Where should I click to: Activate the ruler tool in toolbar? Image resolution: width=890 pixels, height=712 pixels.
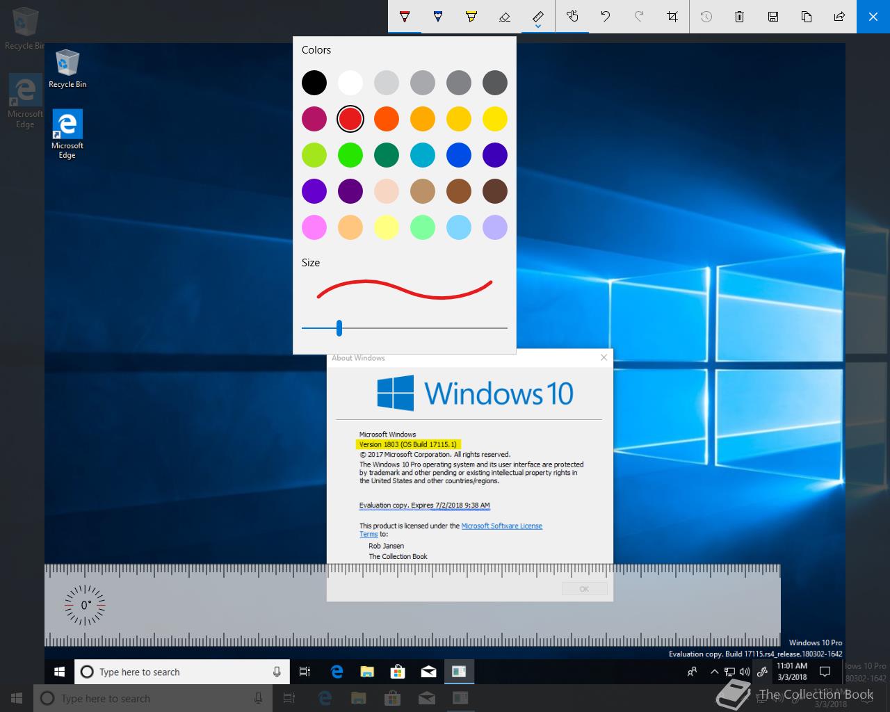538,15
